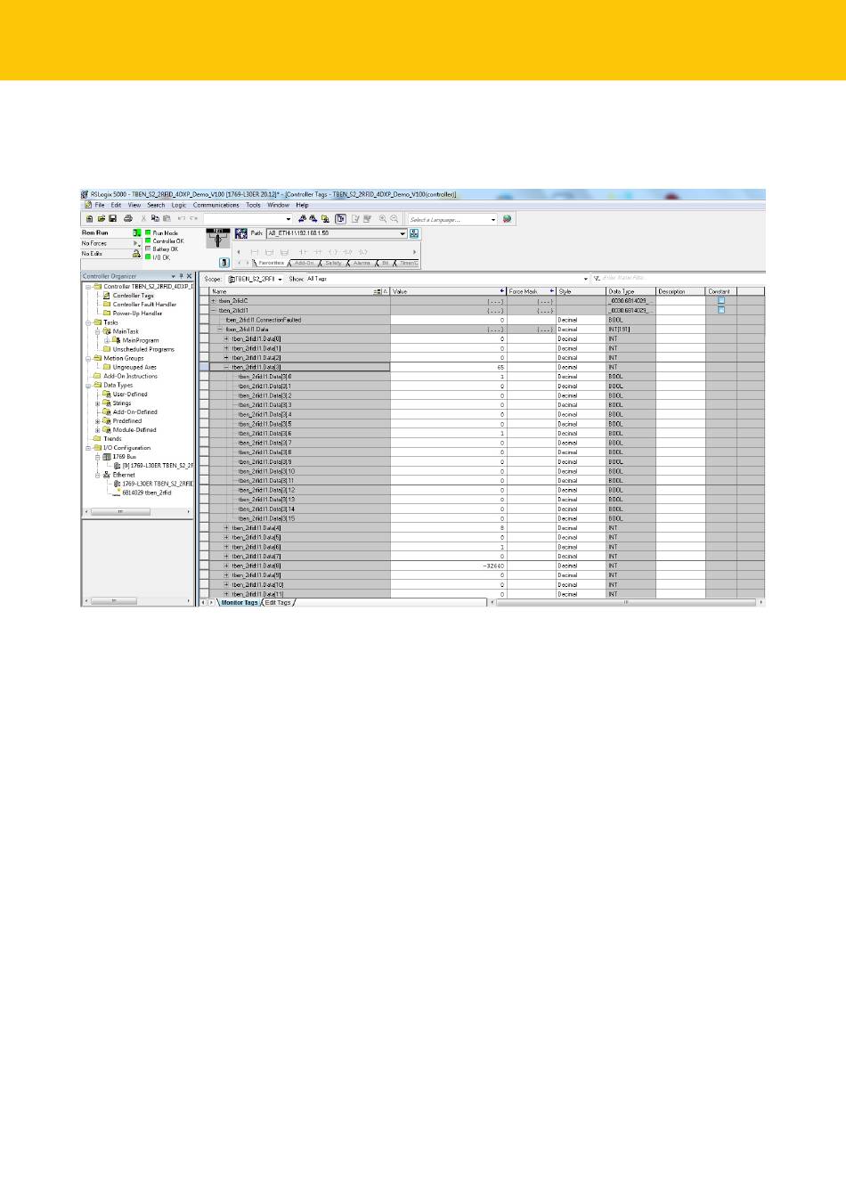
Task: Click the Enter Name Filter field
Action: tap(681, 279)
